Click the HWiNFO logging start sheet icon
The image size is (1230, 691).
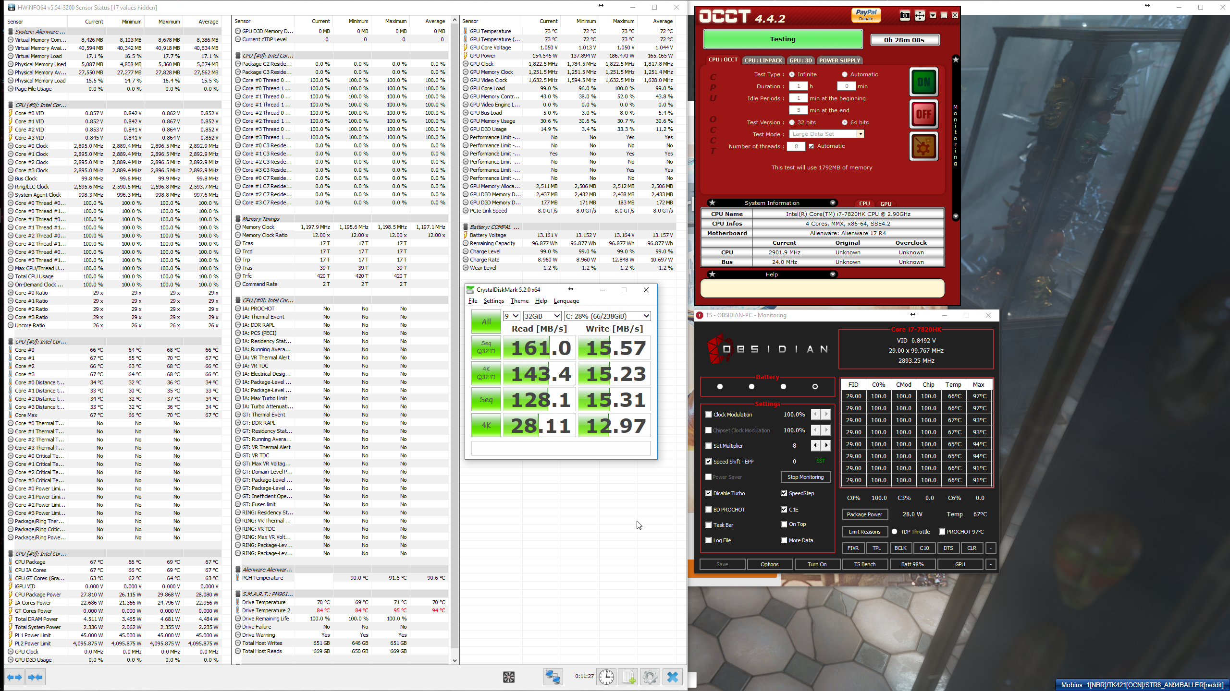click(628, 677)
